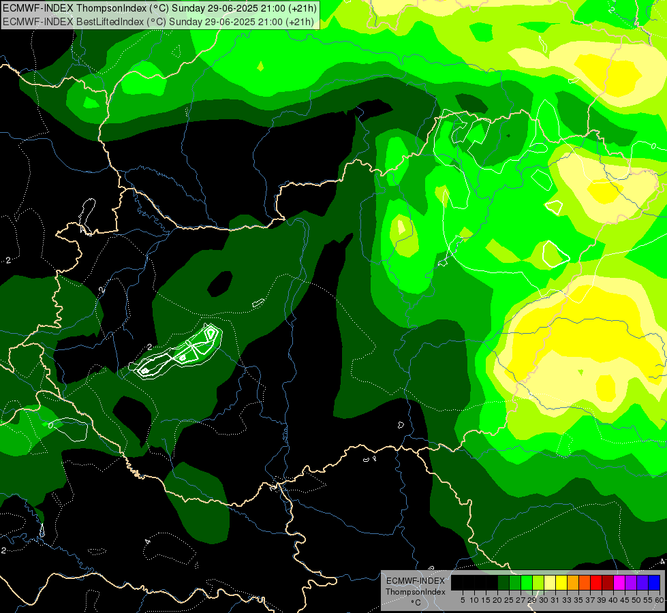
Task: Click the legend tick value 35
Action: (x=578, y=600)
